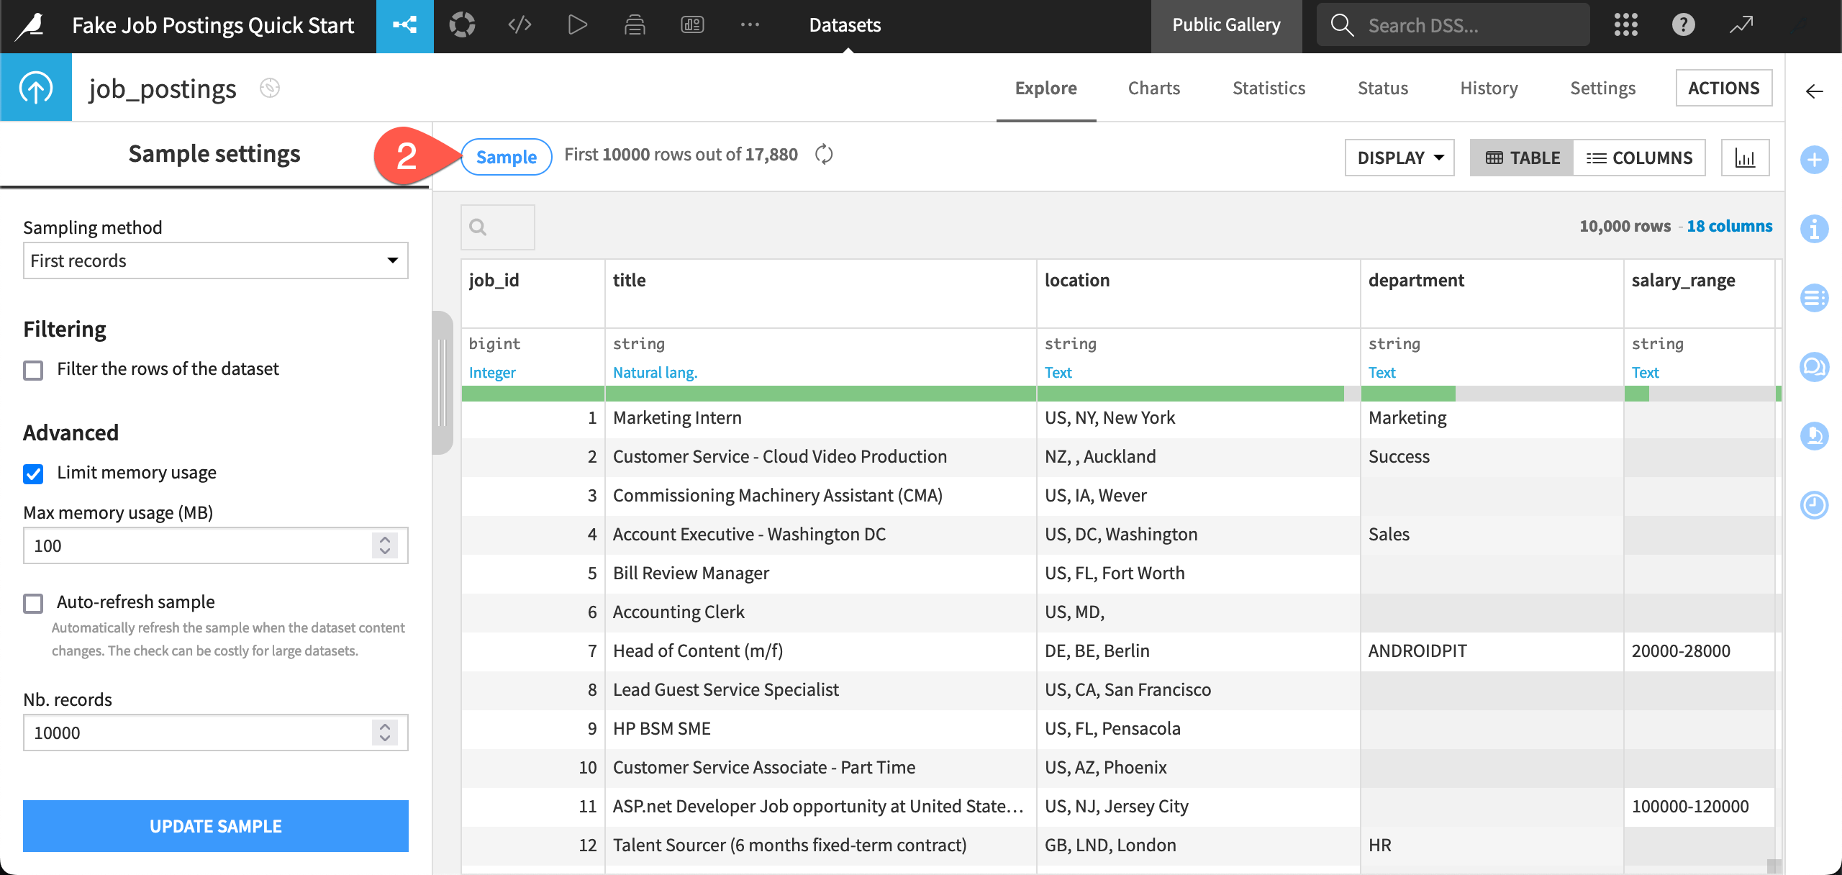Click the run/play icon in toolbar
Image resolution: width=1842 pixels, height=875 pixels.
point(577,26)
